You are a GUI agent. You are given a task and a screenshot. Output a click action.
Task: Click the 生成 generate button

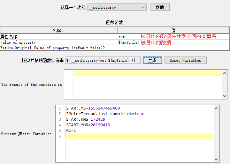152,60
